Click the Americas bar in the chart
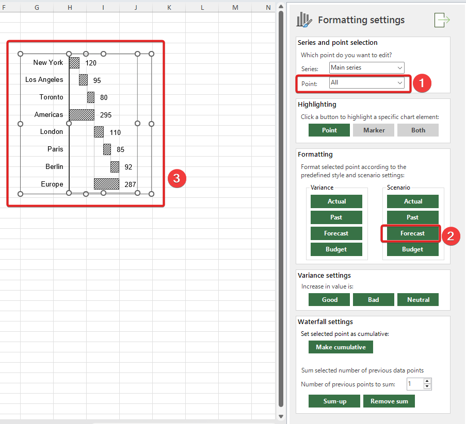The height and width of the screenshot is (424, 466). click(x=82, y=115)
